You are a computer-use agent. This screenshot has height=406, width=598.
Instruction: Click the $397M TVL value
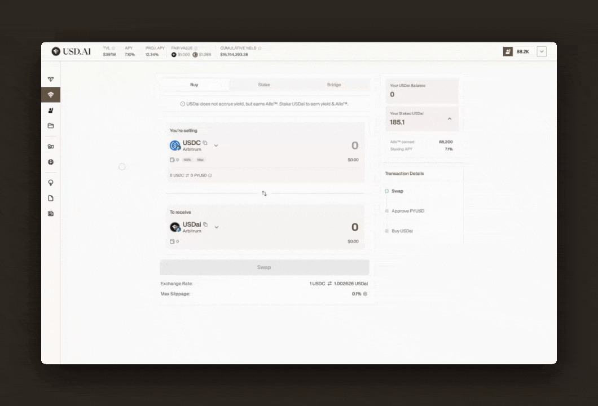109,55
